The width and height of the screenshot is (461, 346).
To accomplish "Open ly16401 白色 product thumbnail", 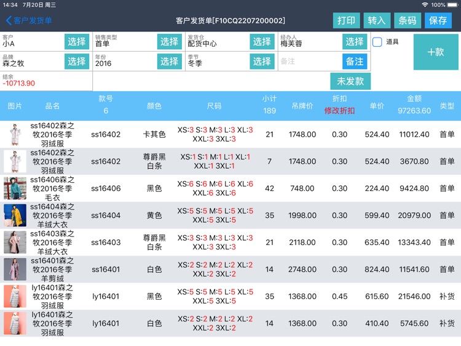I will [15, 323].
